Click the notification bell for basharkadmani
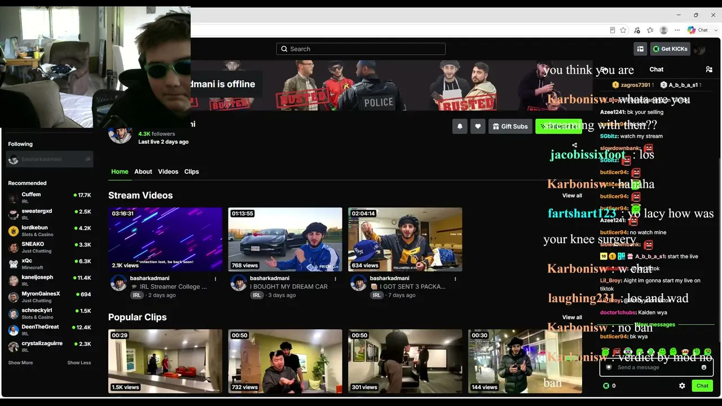Viewport: 722px width, 406px height. pos(460,126)
